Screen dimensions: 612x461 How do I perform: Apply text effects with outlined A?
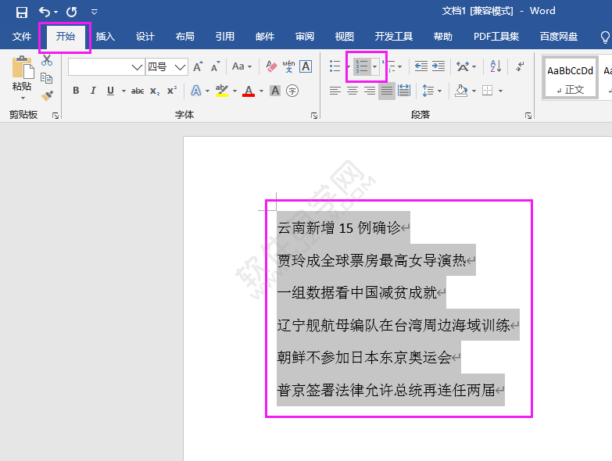point(196,91)
